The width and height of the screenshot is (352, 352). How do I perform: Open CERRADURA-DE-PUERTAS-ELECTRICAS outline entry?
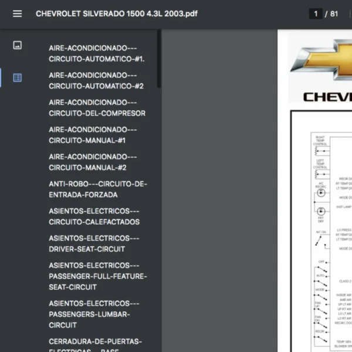(x=96, y=346)
